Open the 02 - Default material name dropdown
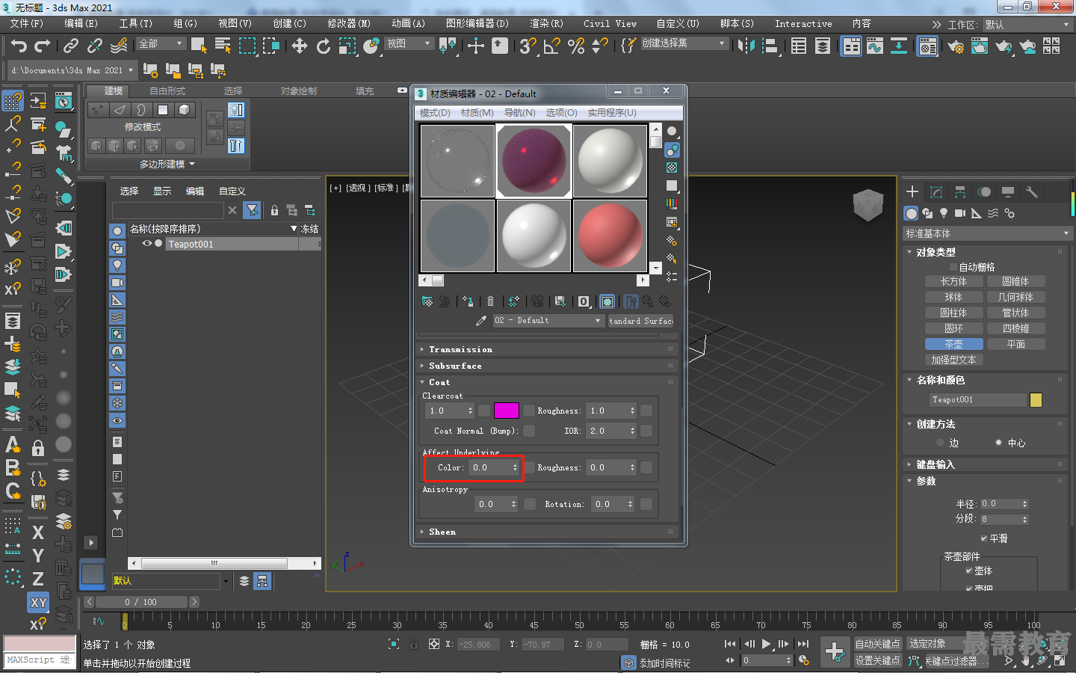1076x673 pixels. tap(548, 320)
